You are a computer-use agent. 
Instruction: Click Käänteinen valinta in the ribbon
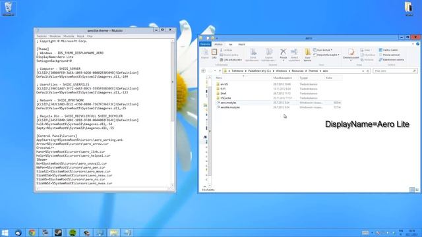click(391, 60)
